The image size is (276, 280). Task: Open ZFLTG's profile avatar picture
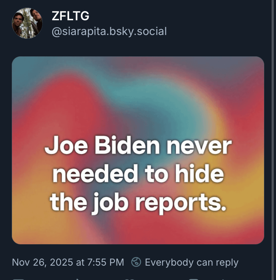click(27, 23)
